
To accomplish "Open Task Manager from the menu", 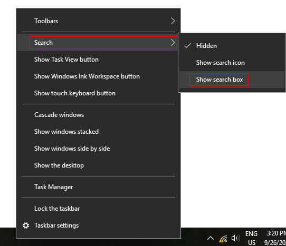I will [x=99, y=187].
